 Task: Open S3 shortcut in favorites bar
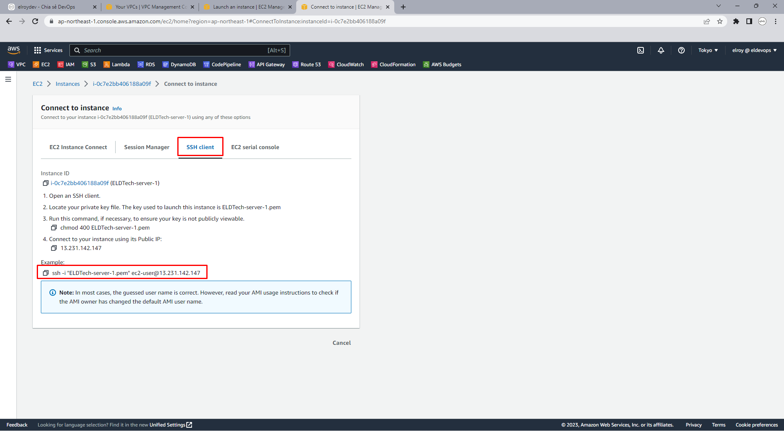[89, 65]
